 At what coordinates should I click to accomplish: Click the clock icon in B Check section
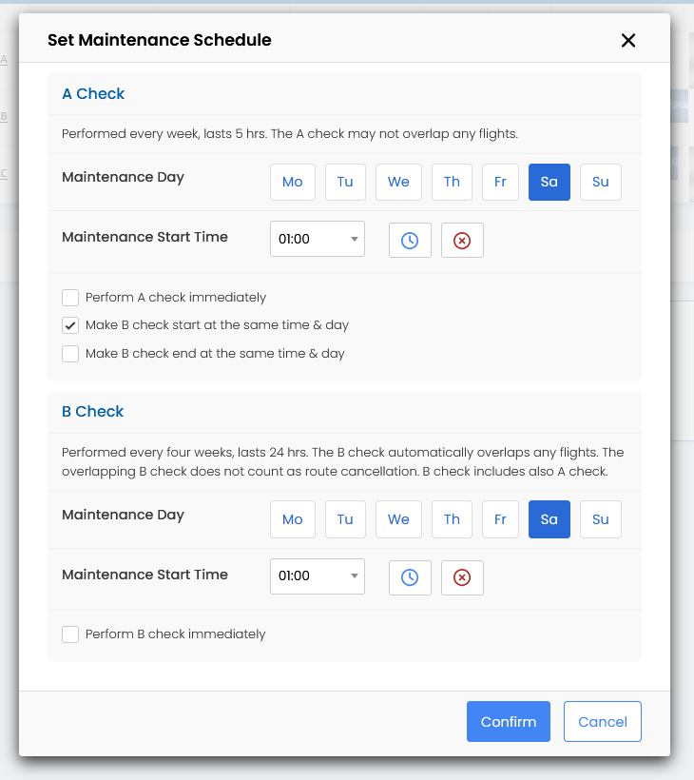coord(410,577)
